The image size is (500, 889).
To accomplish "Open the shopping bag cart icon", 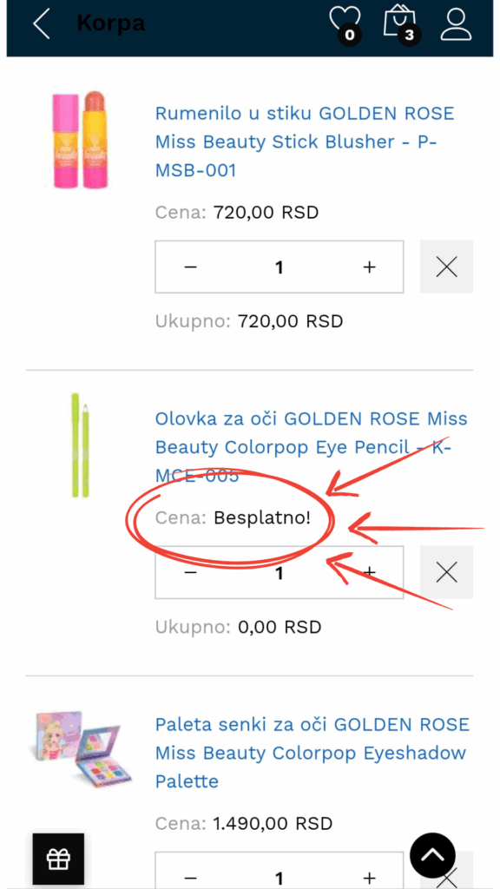I will (x=400, y=24).
